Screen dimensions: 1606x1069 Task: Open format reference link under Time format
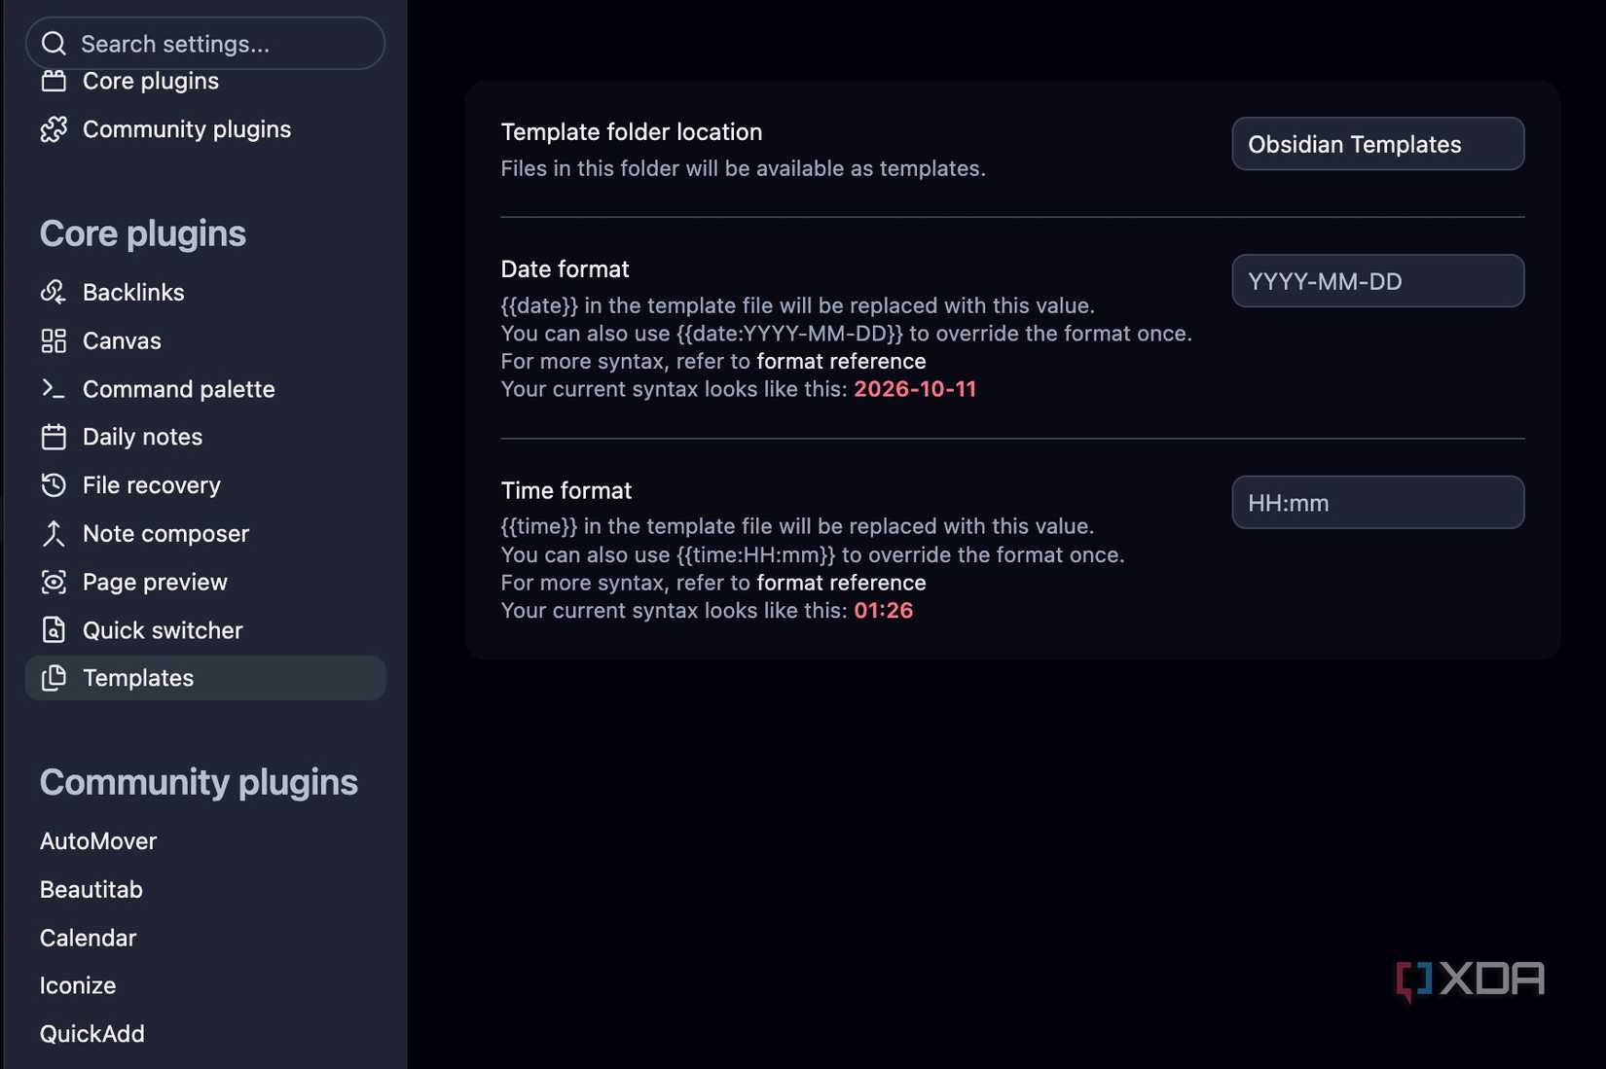[841, 583]
